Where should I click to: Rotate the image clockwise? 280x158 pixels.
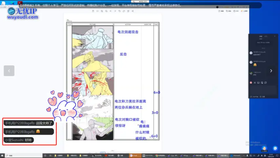click(x=124, y=11)
